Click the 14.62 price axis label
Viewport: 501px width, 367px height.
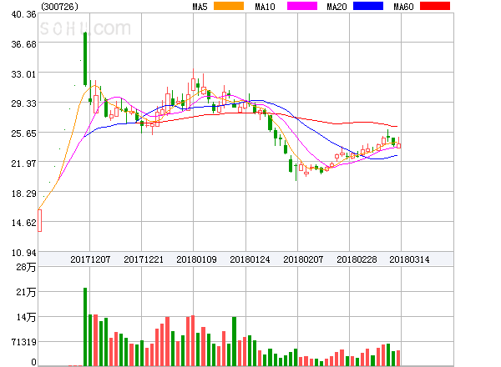point(23,223)
